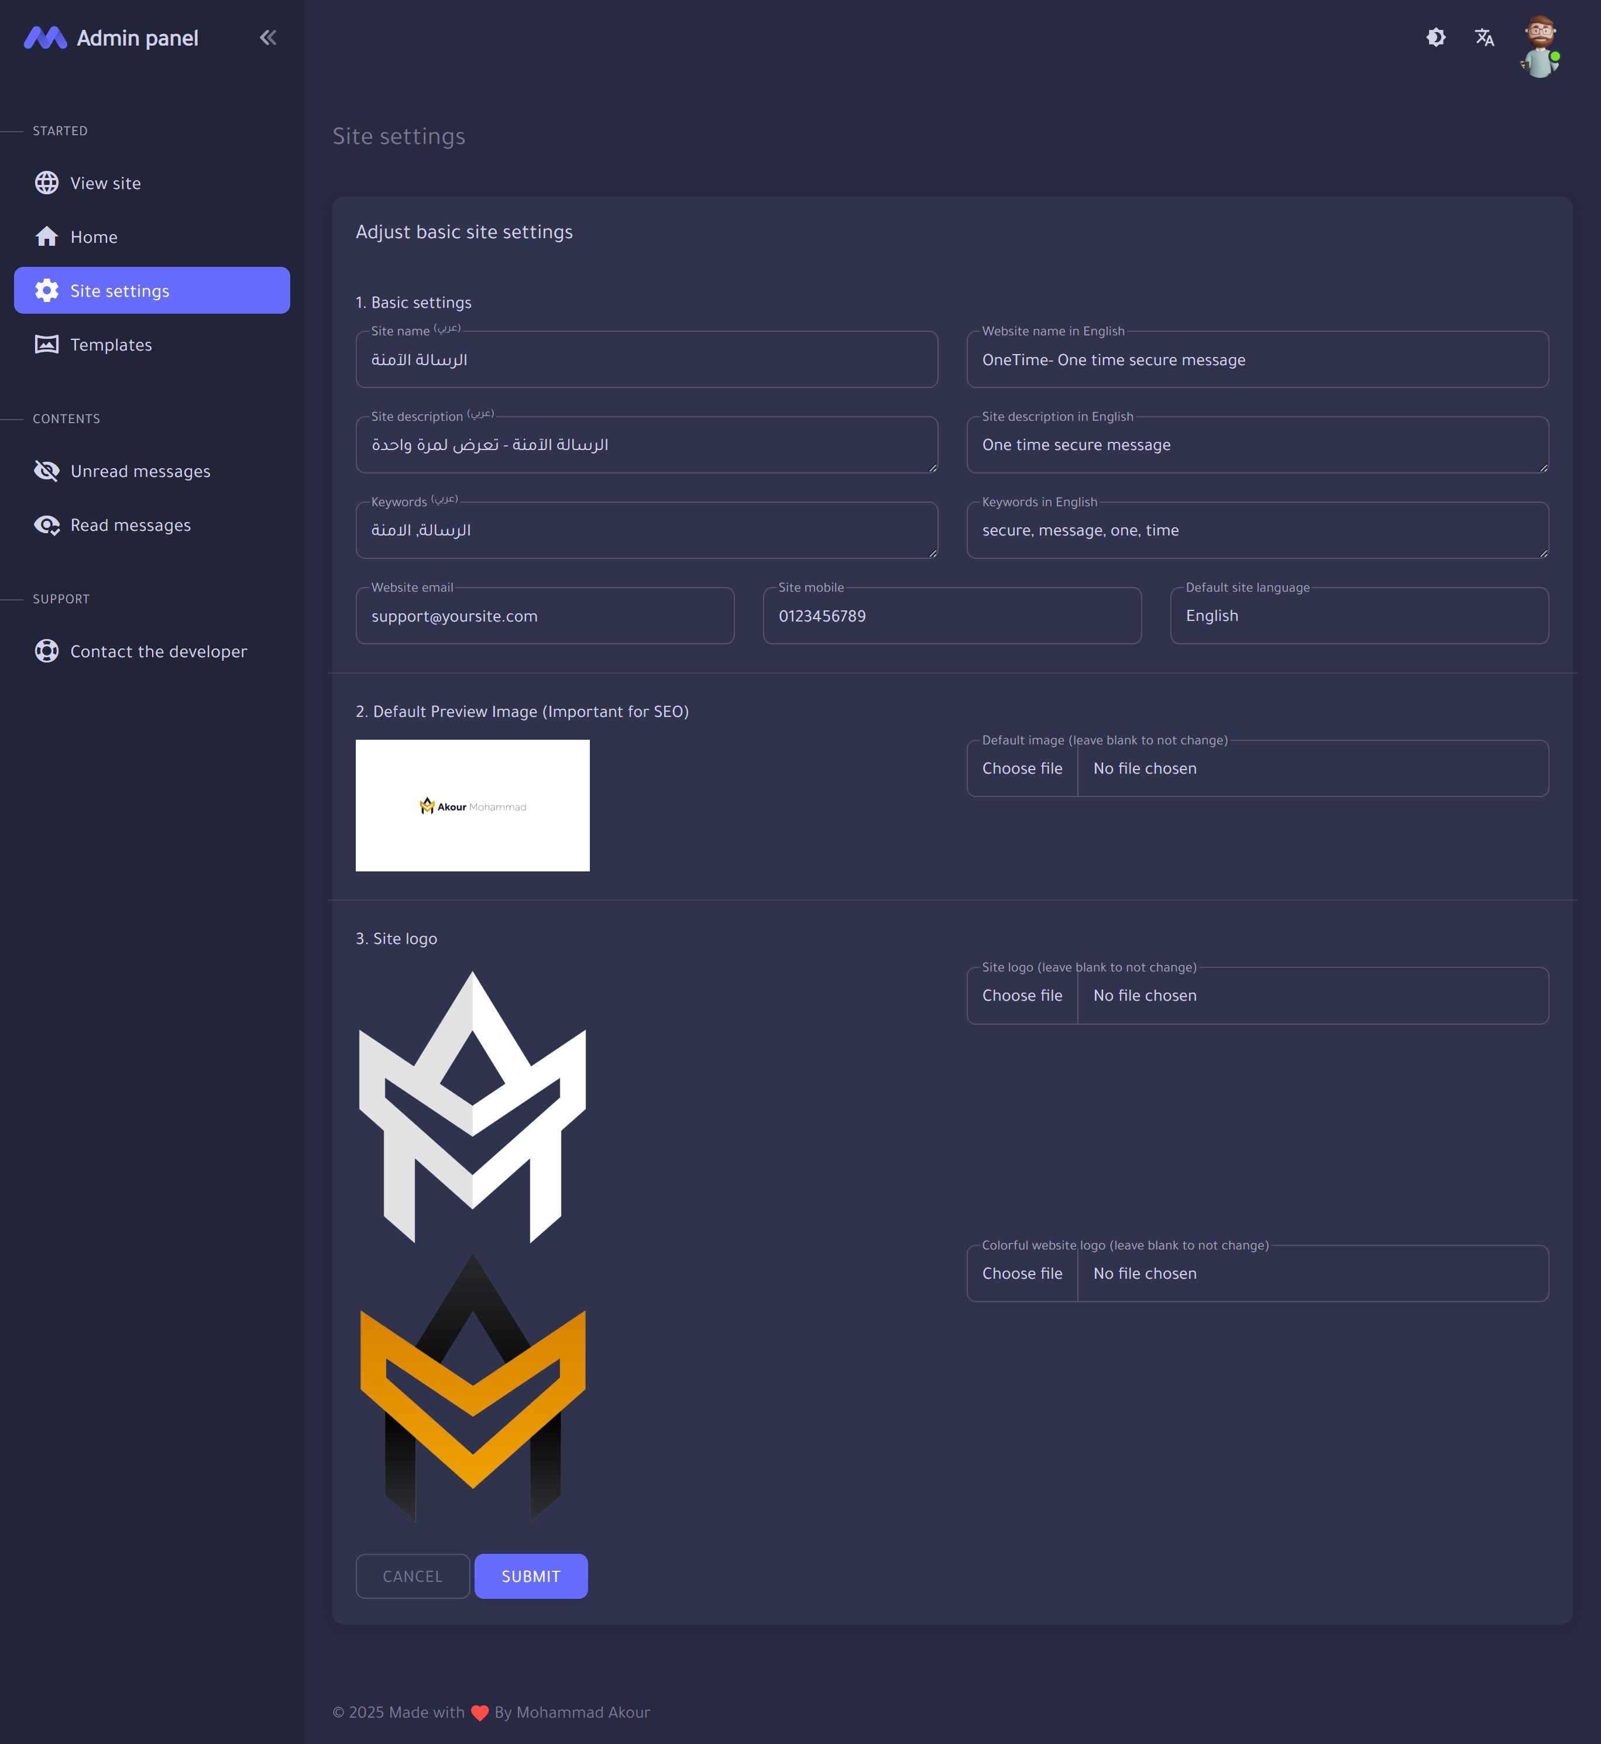Click the Website email input field

pyautogui.click(x=544, y=616)
